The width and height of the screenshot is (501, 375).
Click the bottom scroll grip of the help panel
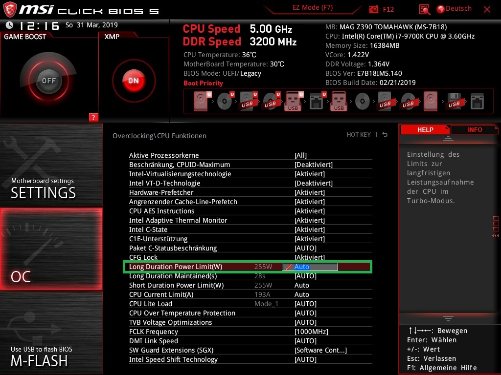click(448, 318)
